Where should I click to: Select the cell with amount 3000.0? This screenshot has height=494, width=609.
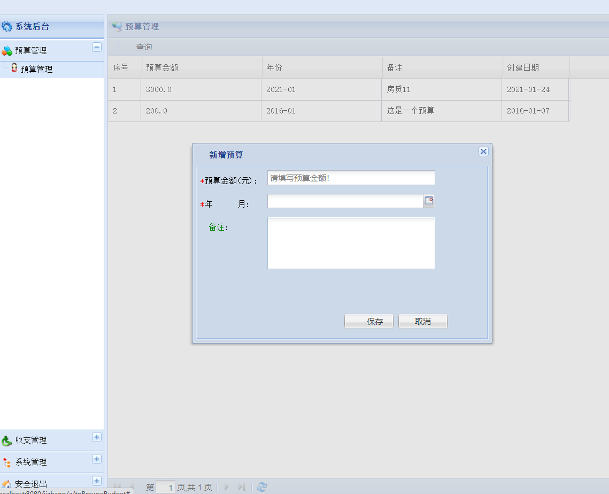click(x=201, y=89)
